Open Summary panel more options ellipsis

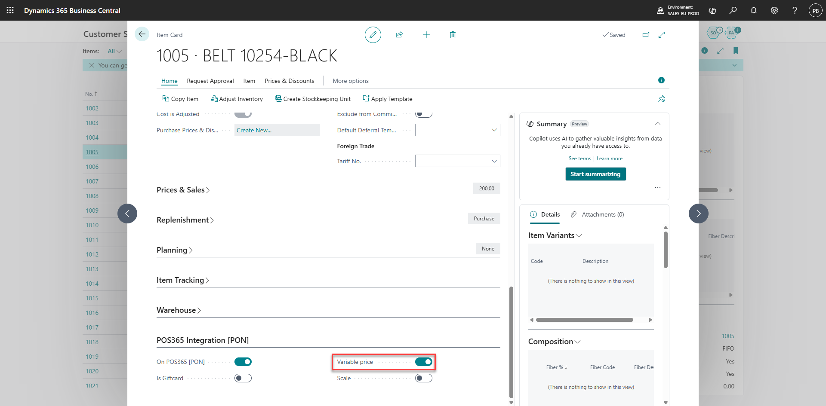[x=658, y=188]
